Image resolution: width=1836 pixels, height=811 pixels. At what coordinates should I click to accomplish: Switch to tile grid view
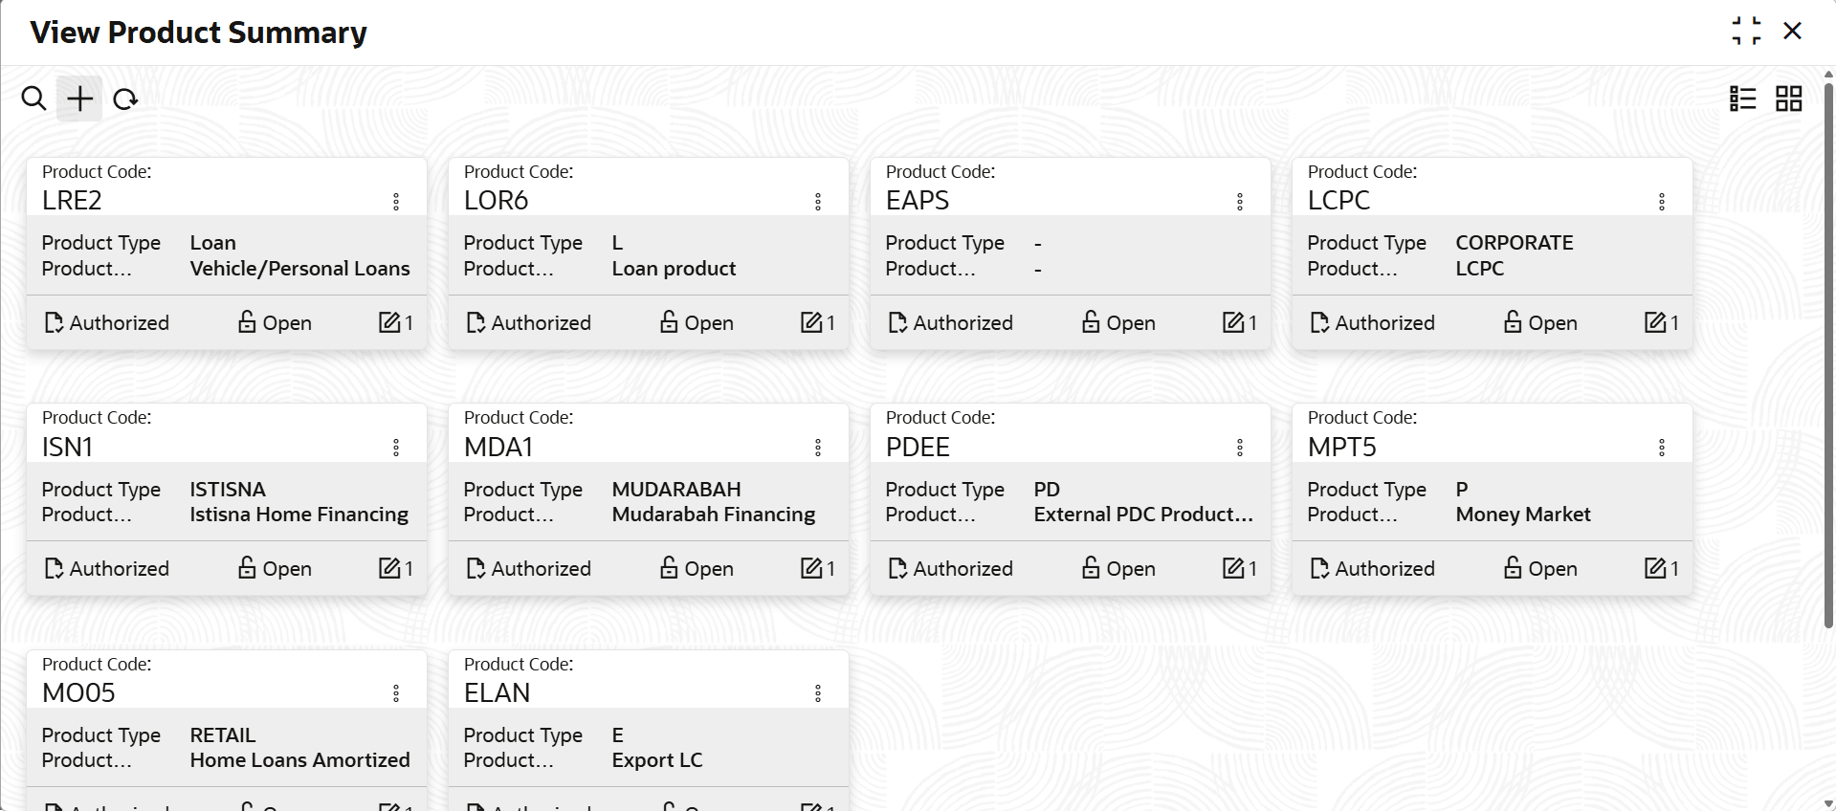[x=1788, y=99]
